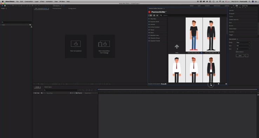This screenshot has height=138, width=259.
Task: Click the question mark help button beside Apply
Action: pos(246,56)
